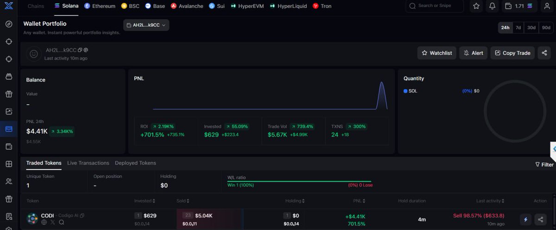Click the smiley wallet avatar
556x230 pixels.
point(34,54)
